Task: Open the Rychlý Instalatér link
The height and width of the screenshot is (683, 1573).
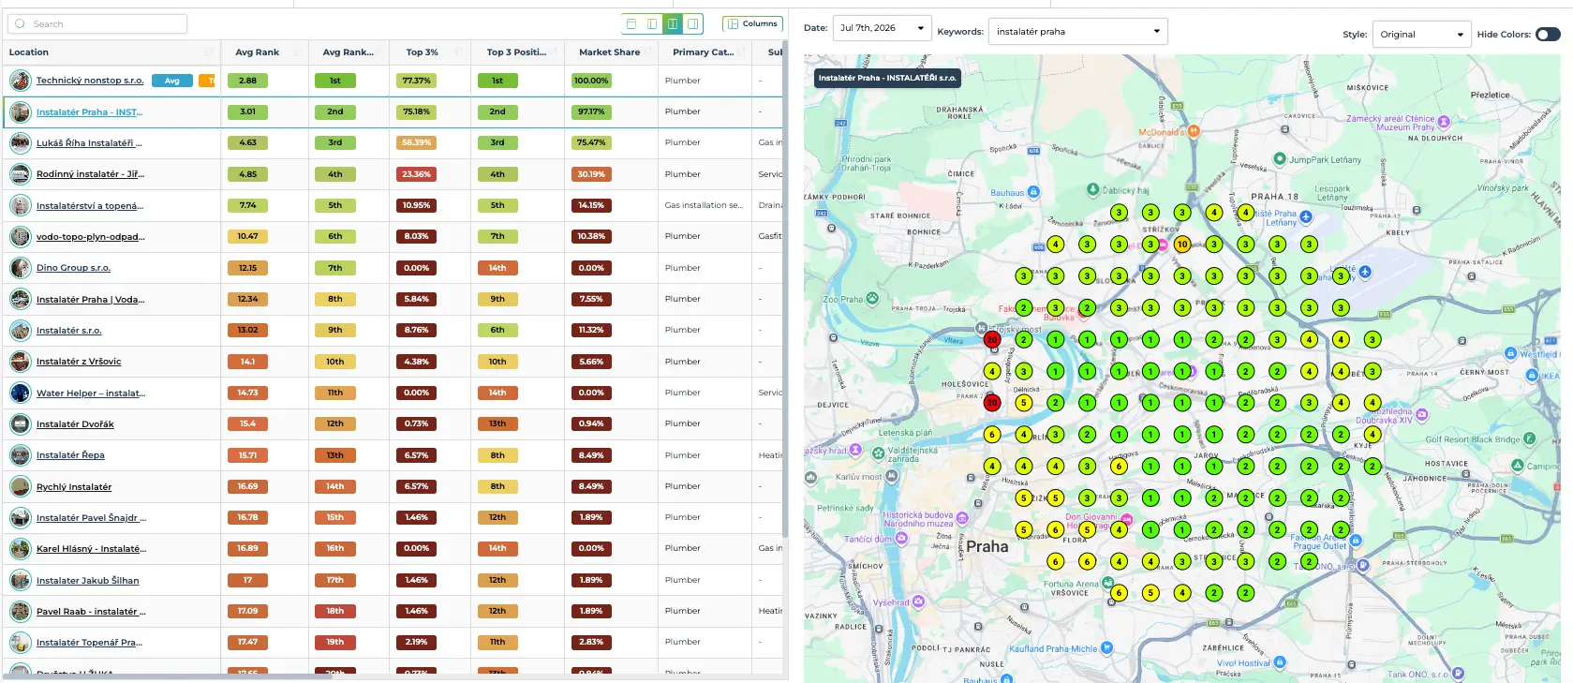Action: tap(74, 487)
